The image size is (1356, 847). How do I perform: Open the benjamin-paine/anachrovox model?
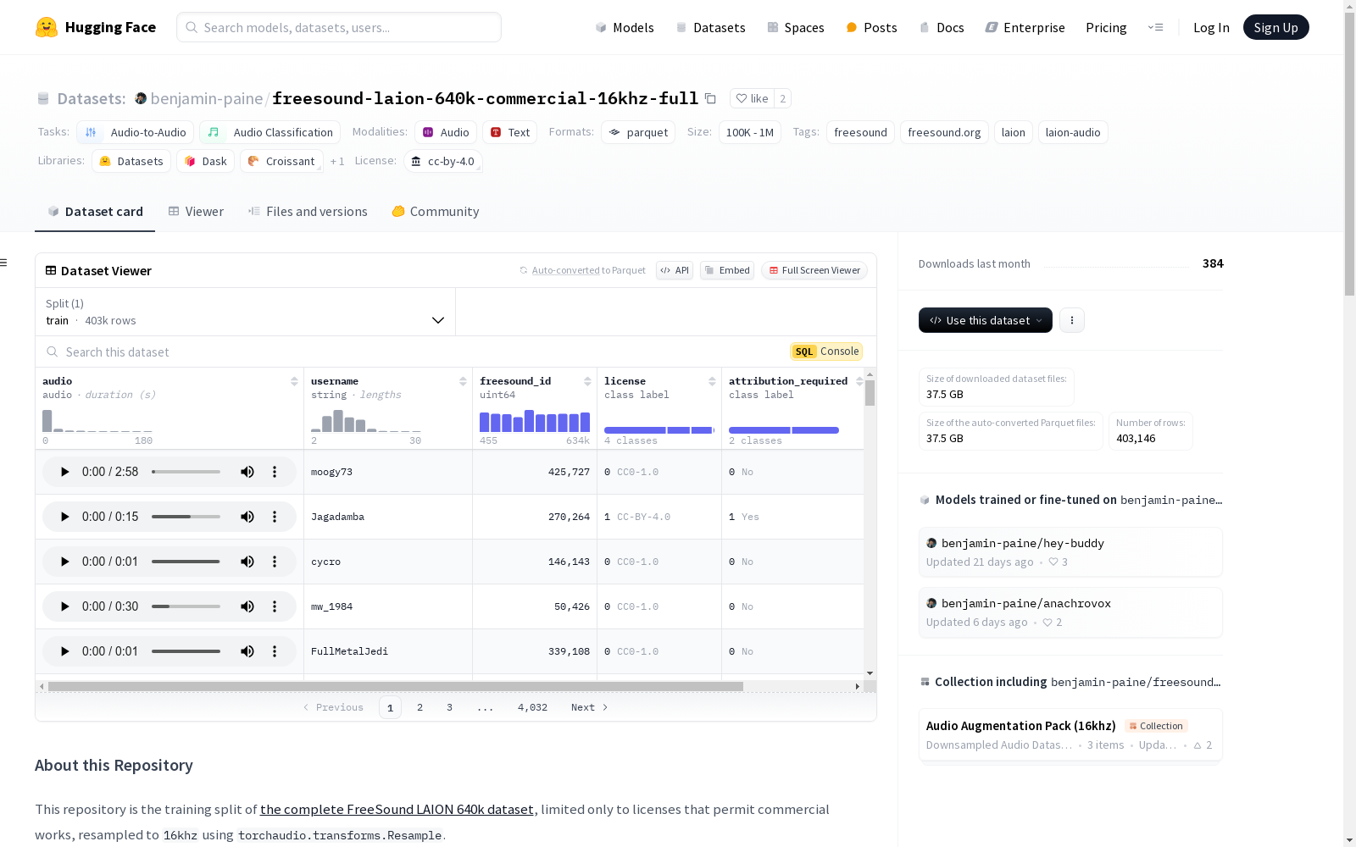pyautogui.click(x=1070, y=612)
